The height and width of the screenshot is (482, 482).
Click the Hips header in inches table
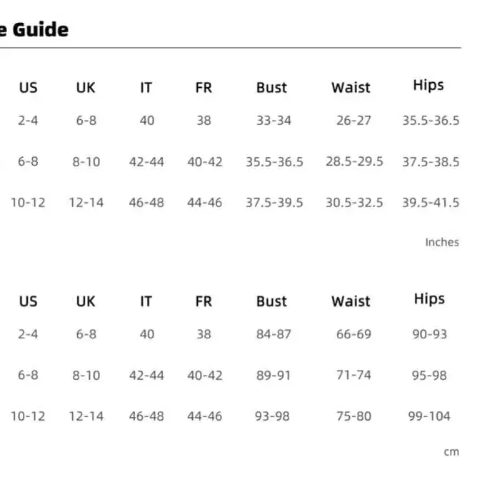tap(428, 86)
